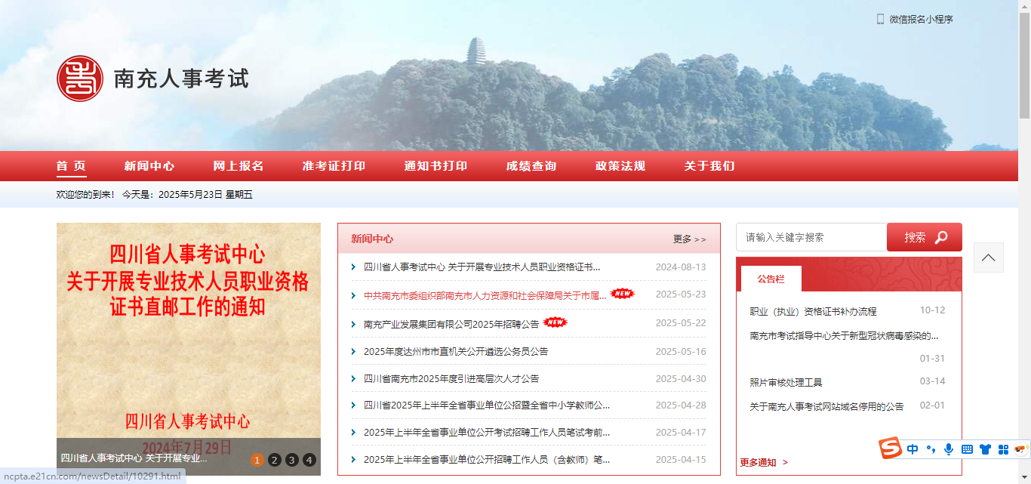Click the carousel caption 四川省人事考试中心 关于开展专业

(134, 458)
